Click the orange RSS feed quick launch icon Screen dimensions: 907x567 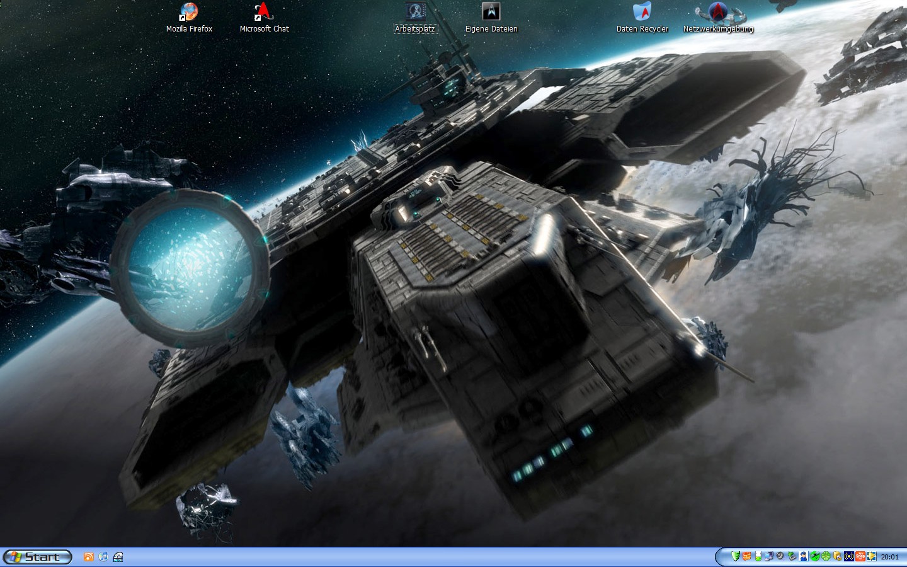coord(89,557)
